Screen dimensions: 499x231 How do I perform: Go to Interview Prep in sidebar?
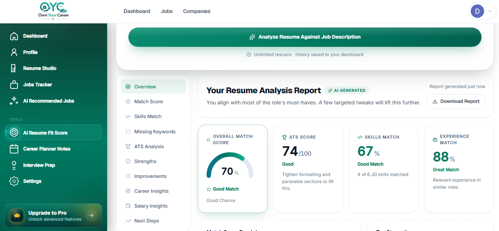[53, 165]
